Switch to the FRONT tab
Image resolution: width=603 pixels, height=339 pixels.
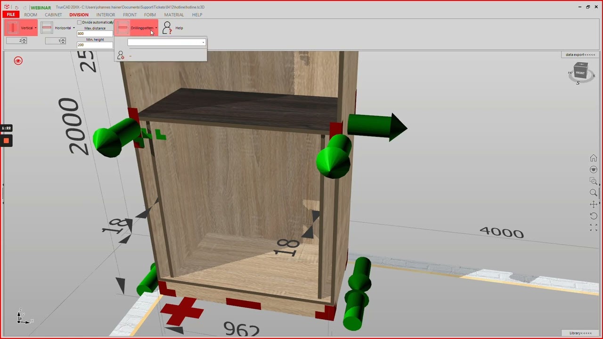coord(130,15)
